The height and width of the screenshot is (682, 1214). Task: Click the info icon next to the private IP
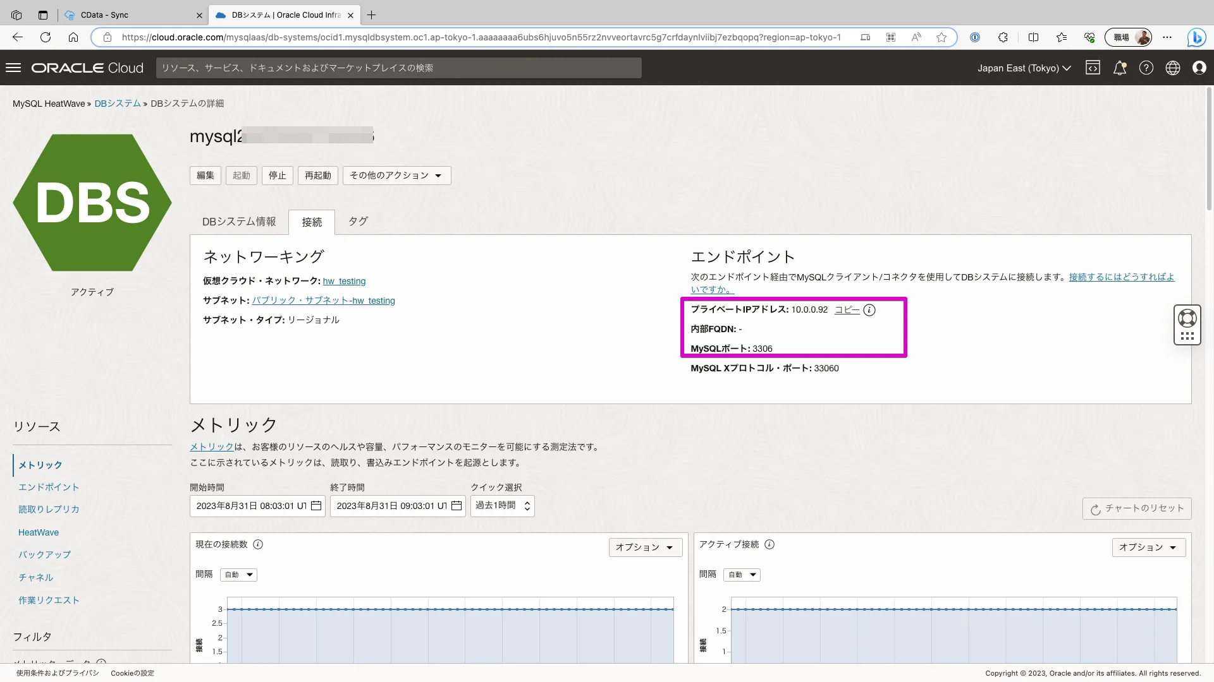click(870, 310)
